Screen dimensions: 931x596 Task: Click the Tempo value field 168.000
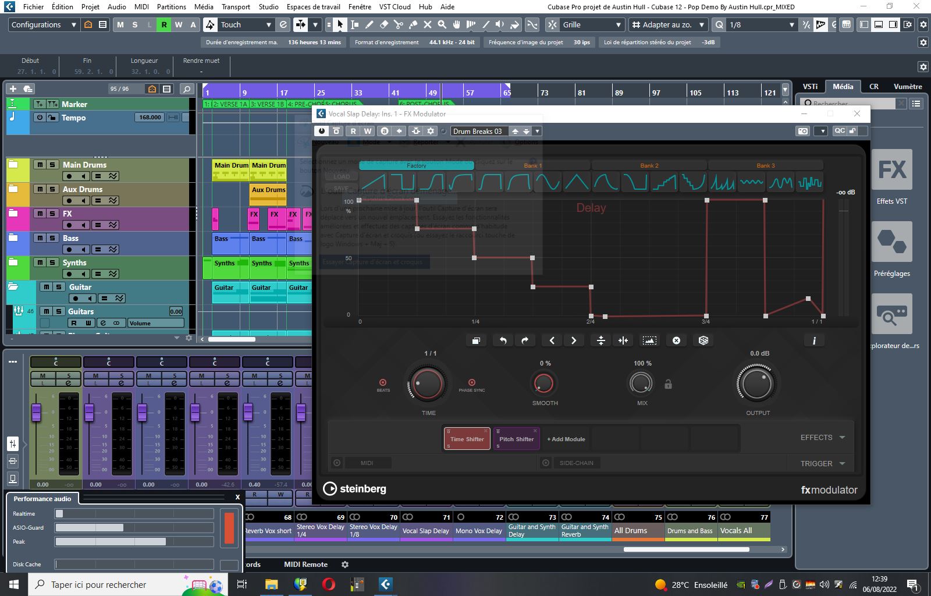click(150, 117)
